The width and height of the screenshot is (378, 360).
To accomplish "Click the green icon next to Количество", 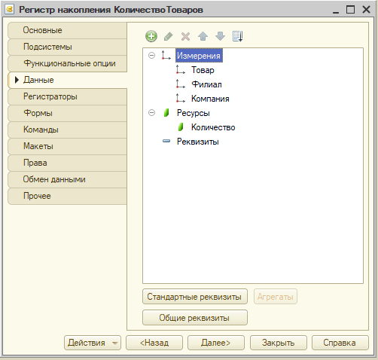I will pos(181,127).
